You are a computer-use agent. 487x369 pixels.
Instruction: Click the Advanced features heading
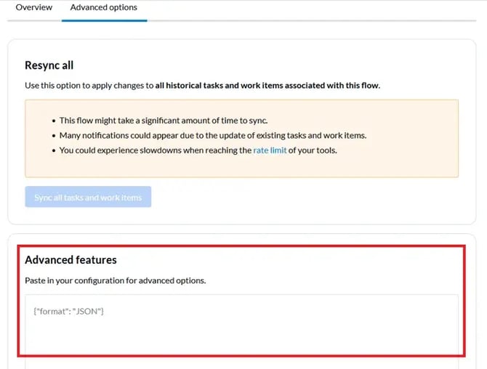click(71, 259)
